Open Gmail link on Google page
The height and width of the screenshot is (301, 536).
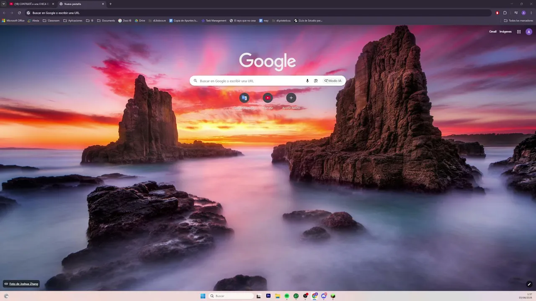[493, 32]
